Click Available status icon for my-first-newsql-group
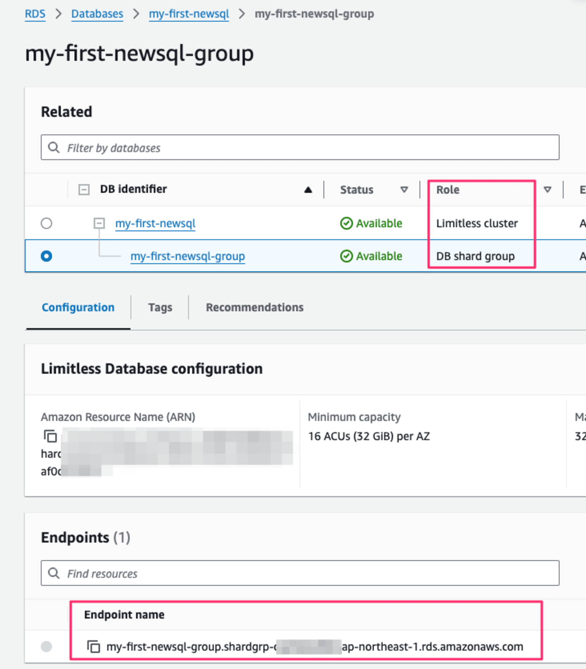 tap(346, 256)
